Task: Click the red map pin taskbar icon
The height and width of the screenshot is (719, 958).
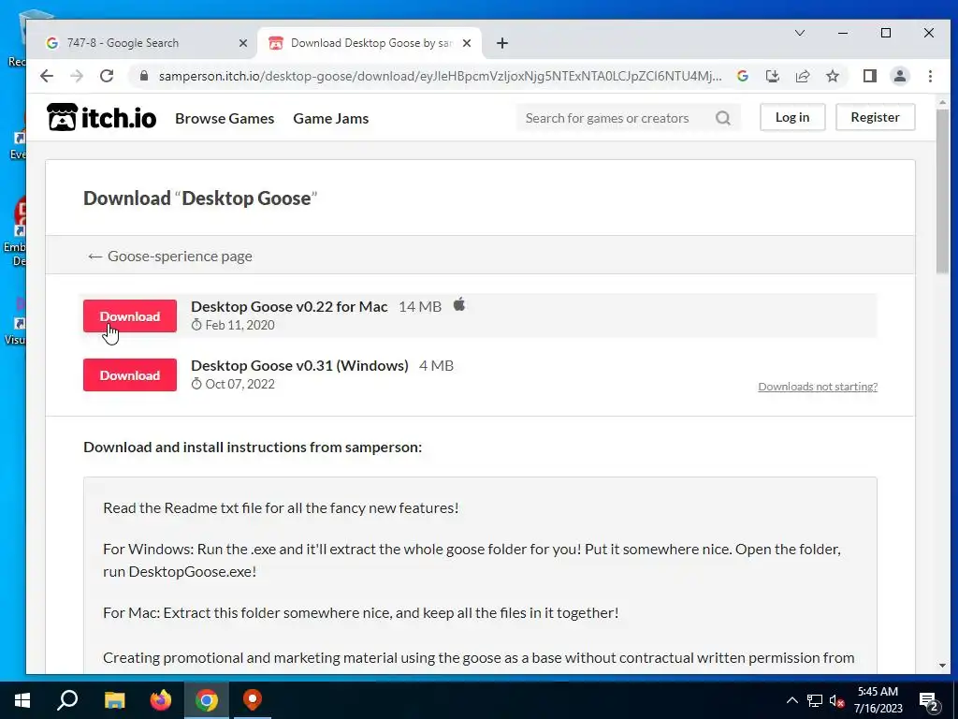Action: click(x=253, y=699)
